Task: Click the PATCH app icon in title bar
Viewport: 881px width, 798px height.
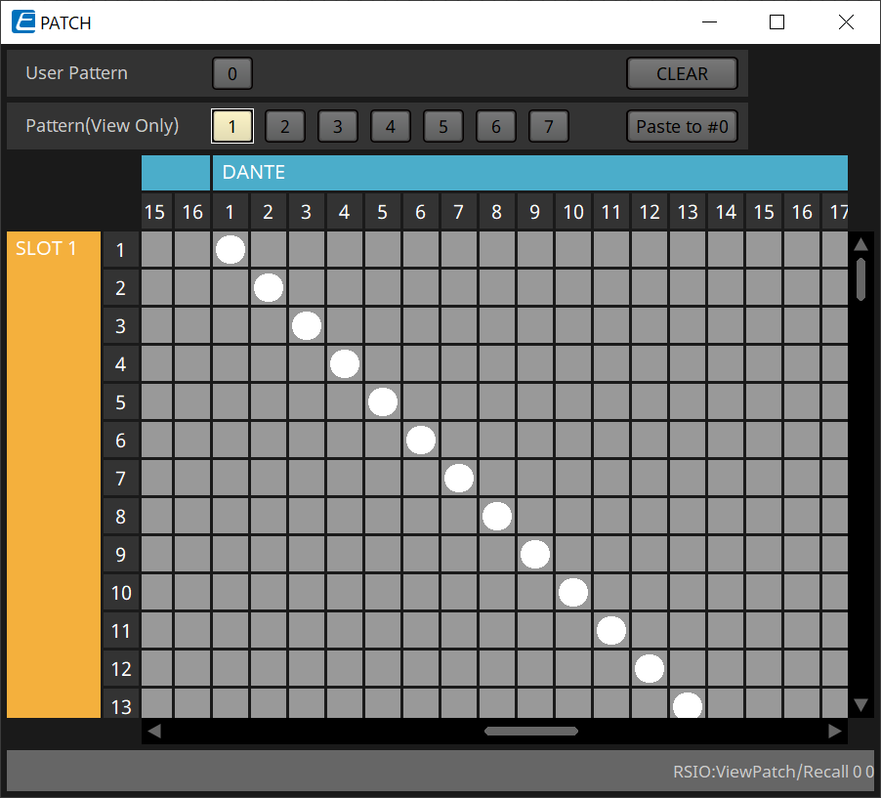Action: 24,22
